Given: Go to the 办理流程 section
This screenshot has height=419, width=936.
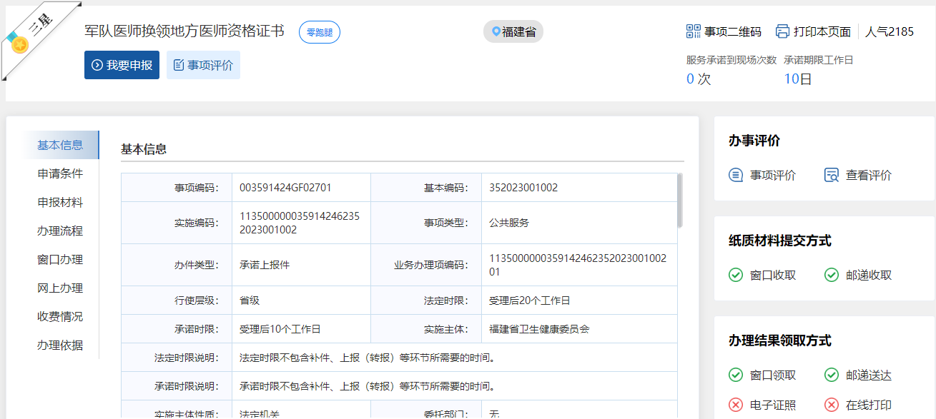Looking at the screenshot, I should click(x=60, y=231).
